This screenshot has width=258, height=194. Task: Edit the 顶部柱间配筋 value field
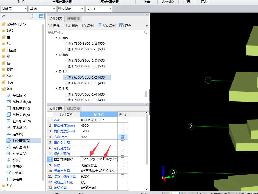(99, 159)
